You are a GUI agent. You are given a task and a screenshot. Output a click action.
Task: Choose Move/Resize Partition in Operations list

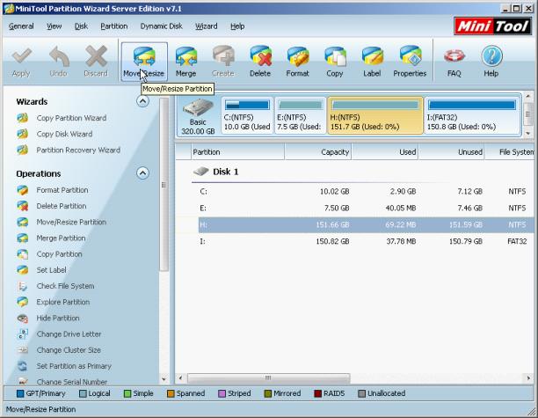point(71,223)
